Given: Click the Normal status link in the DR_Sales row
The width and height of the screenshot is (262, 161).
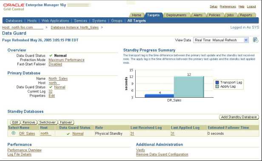Looking at the screenshot, I should 78,133.
